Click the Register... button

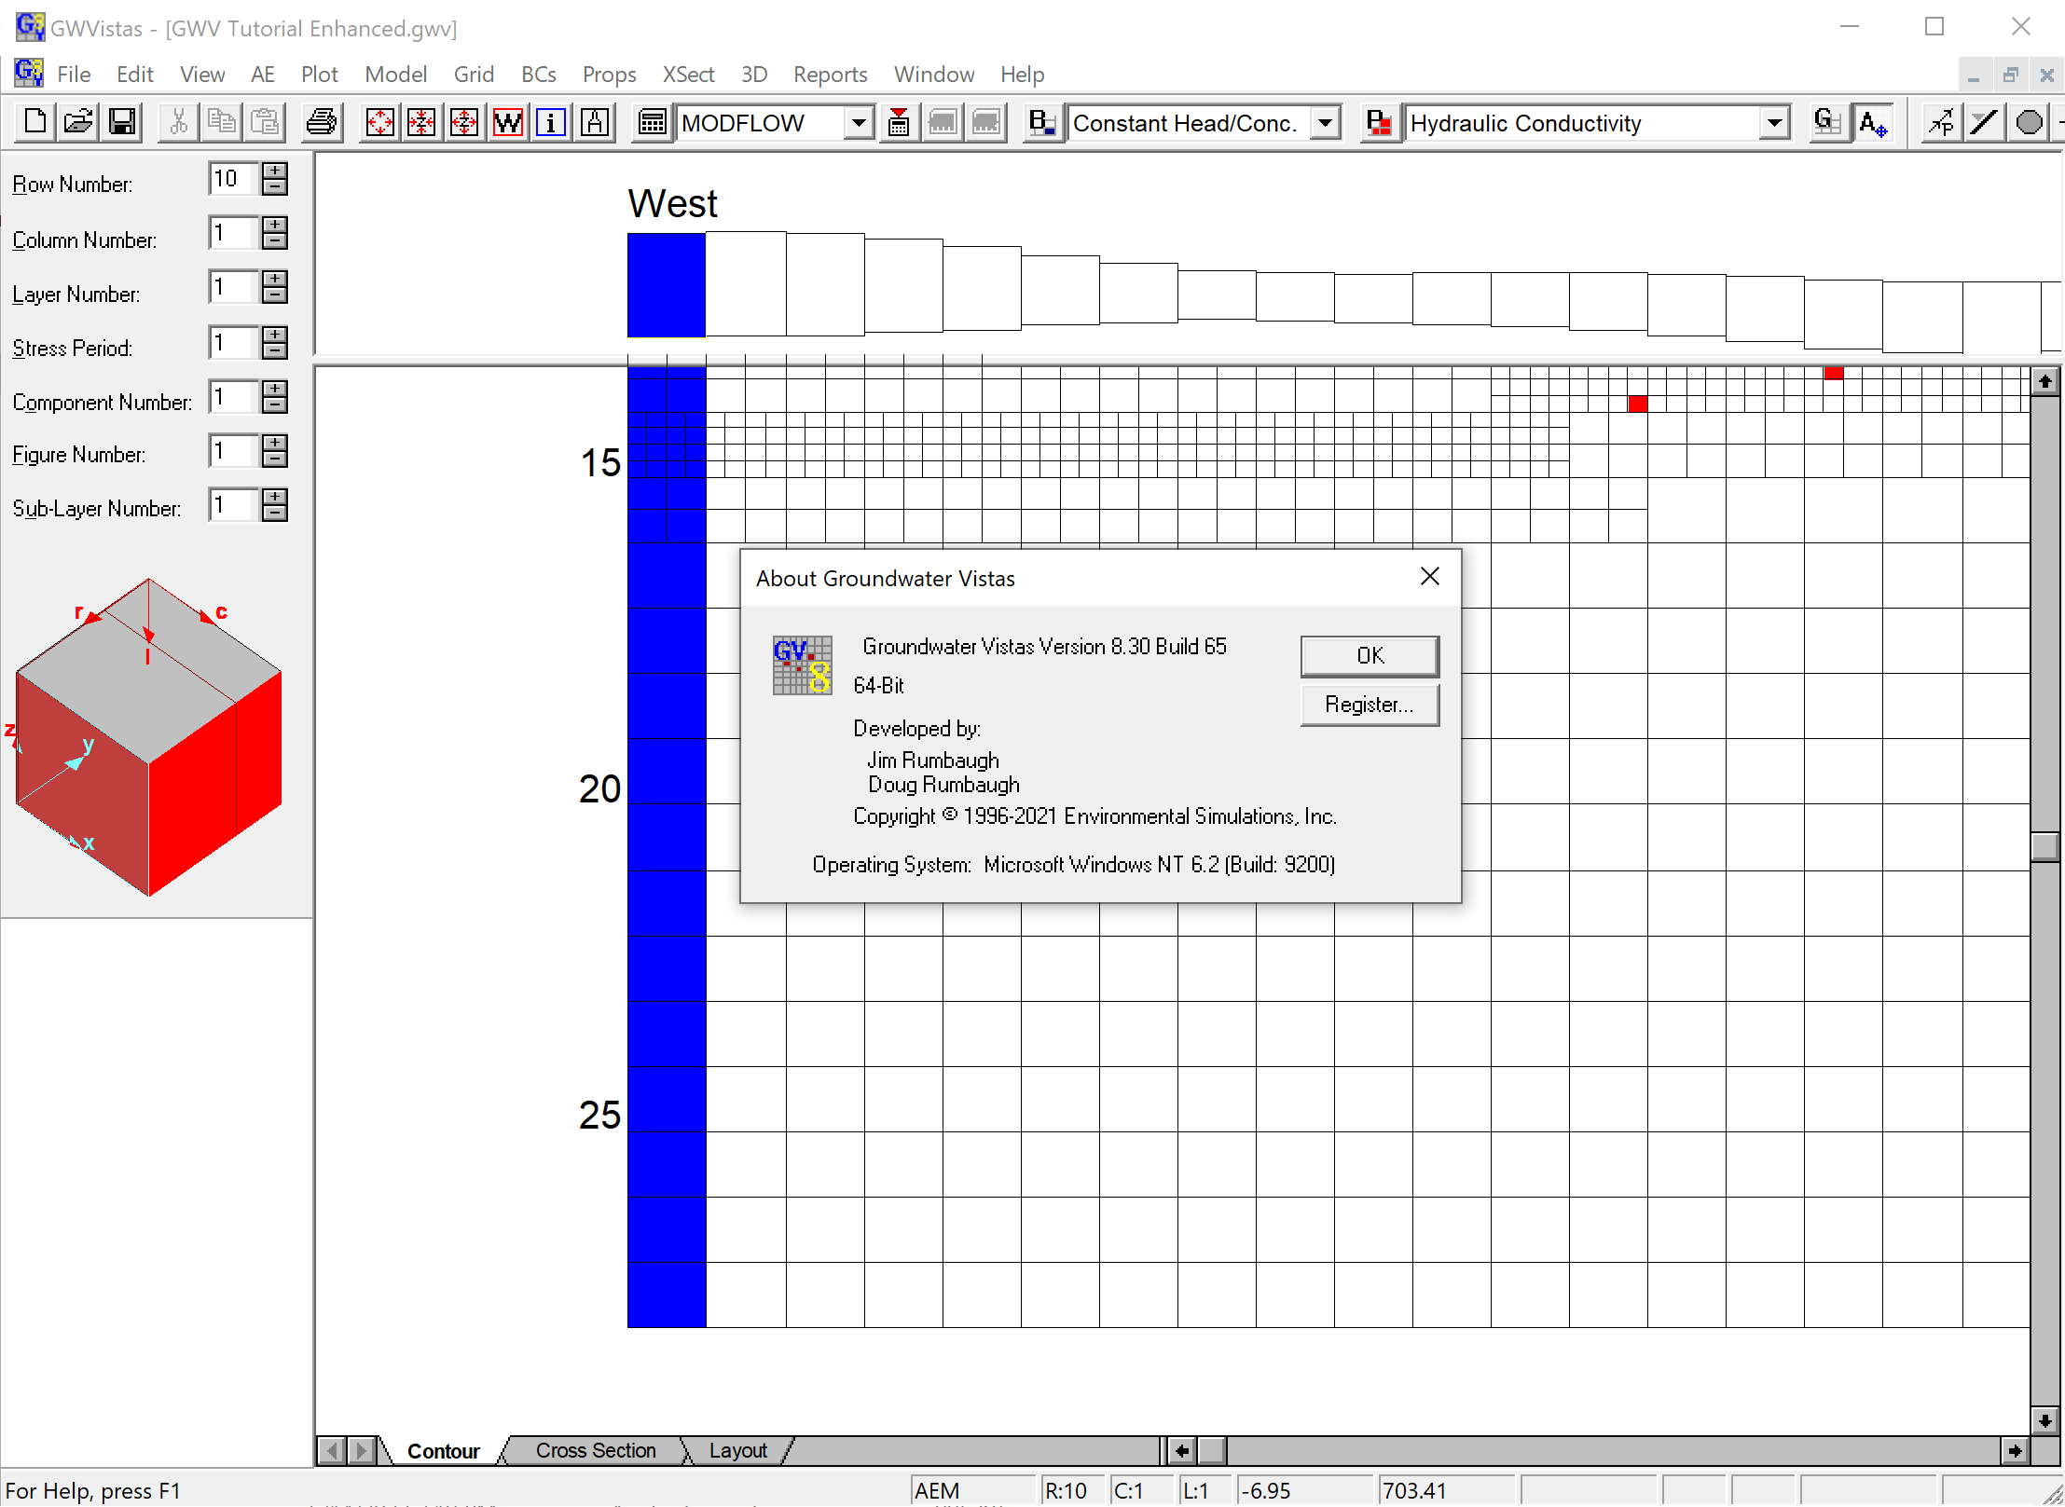pyautogui.click(x=1369, y=705)
